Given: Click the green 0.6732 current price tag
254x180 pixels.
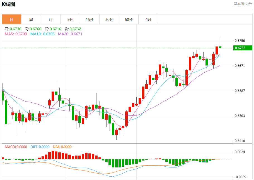Looking at the screenshot, I should tap(243, 48).
